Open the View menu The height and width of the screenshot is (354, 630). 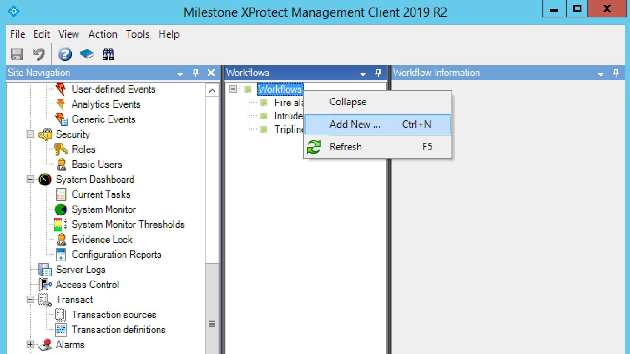coord(69,34)
